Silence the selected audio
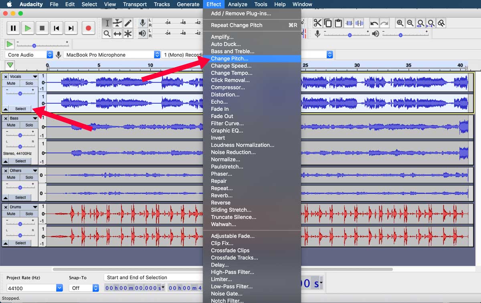Screen dimensions: 481x303 click(x=360, y=23)
